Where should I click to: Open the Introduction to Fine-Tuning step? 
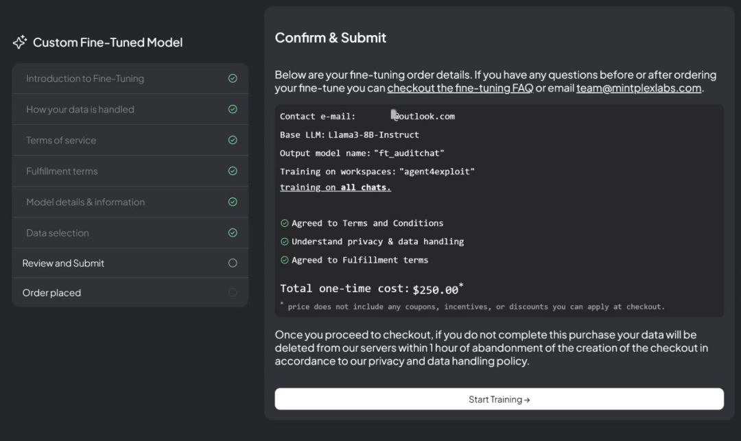85,79
